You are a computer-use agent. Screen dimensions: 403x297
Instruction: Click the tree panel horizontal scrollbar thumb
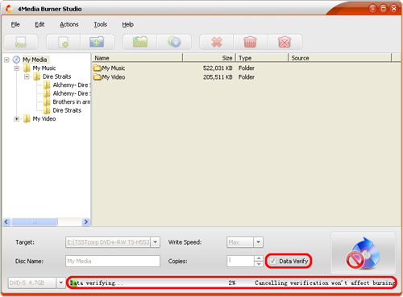pos(35,222)
